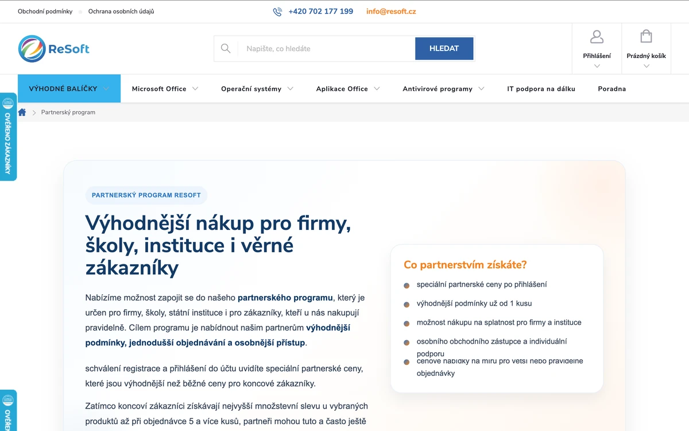This screenshot has width=689, height=431.
Task: Click speciální partnerské ceny po přihlášení
Action: (482, 284)
